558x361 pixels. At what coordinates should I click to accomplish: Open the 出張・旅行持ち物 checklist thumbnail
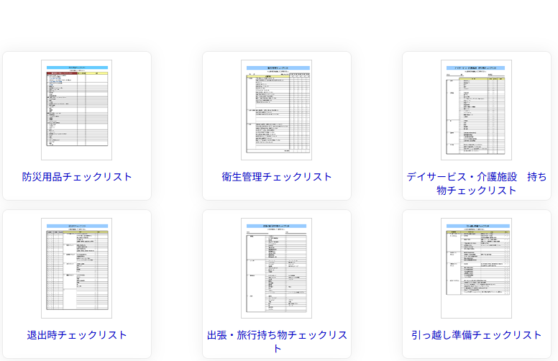coord(276,268)
